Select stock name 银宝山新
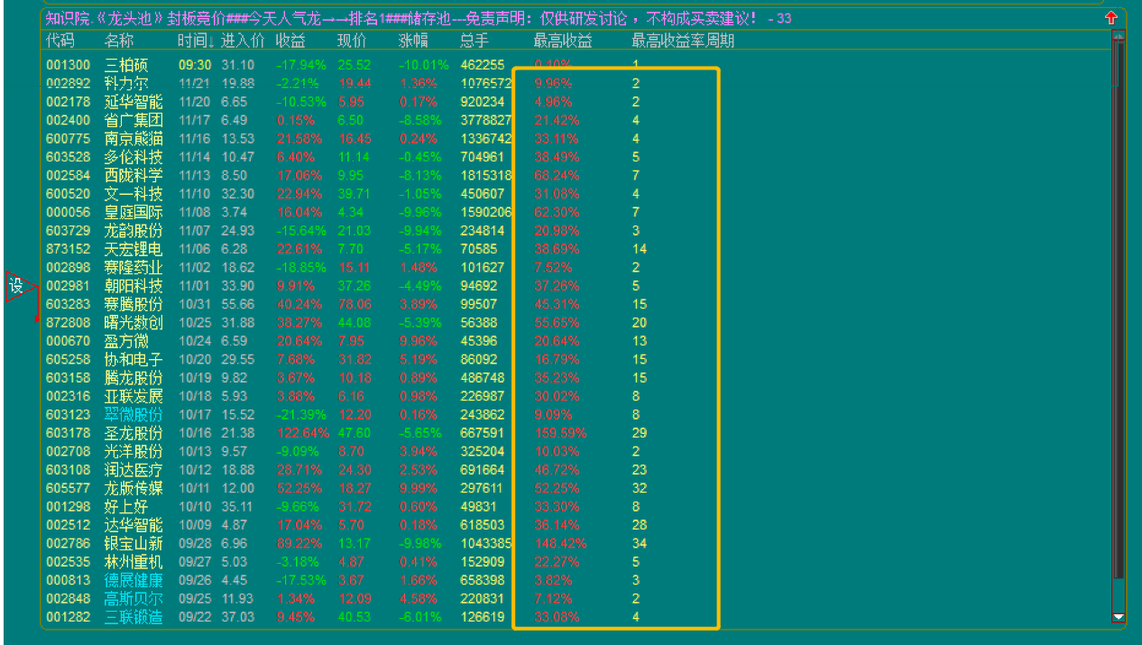The width and height of the screenshot is (1142, 645). click(x=134, y=543)
